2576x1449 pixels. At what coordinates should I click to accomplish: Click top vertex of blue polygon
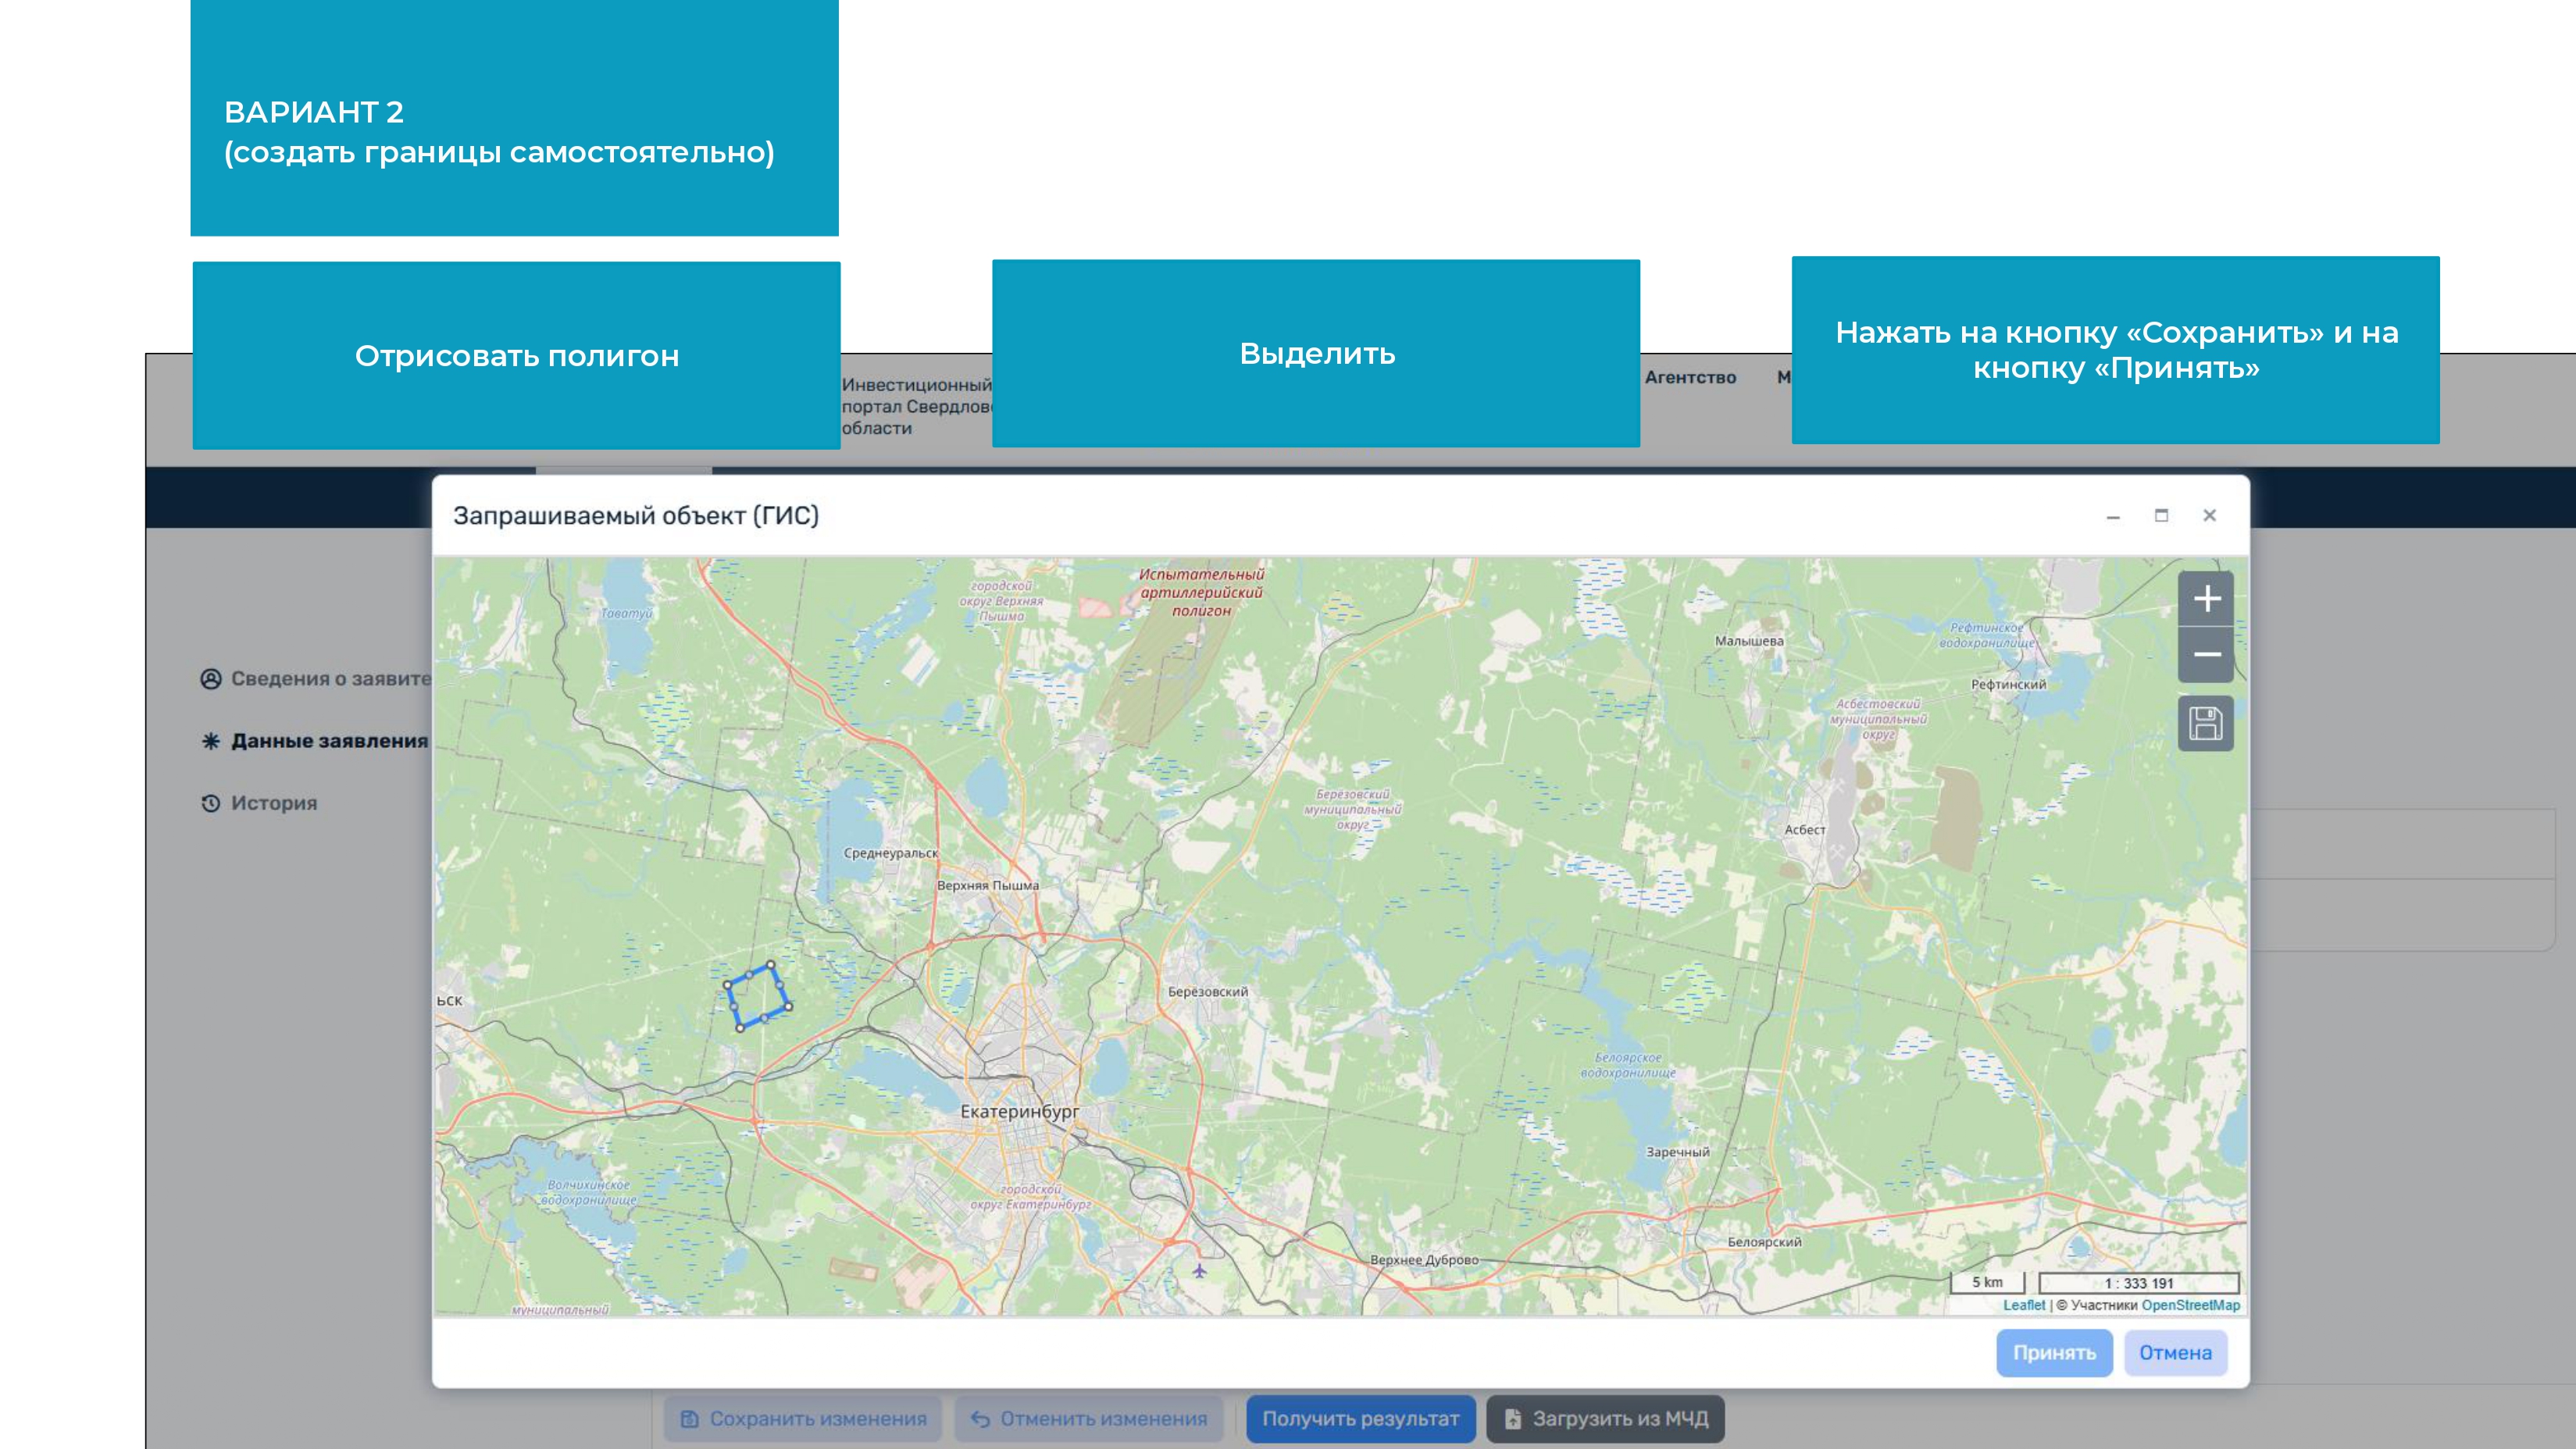point(770,964)
